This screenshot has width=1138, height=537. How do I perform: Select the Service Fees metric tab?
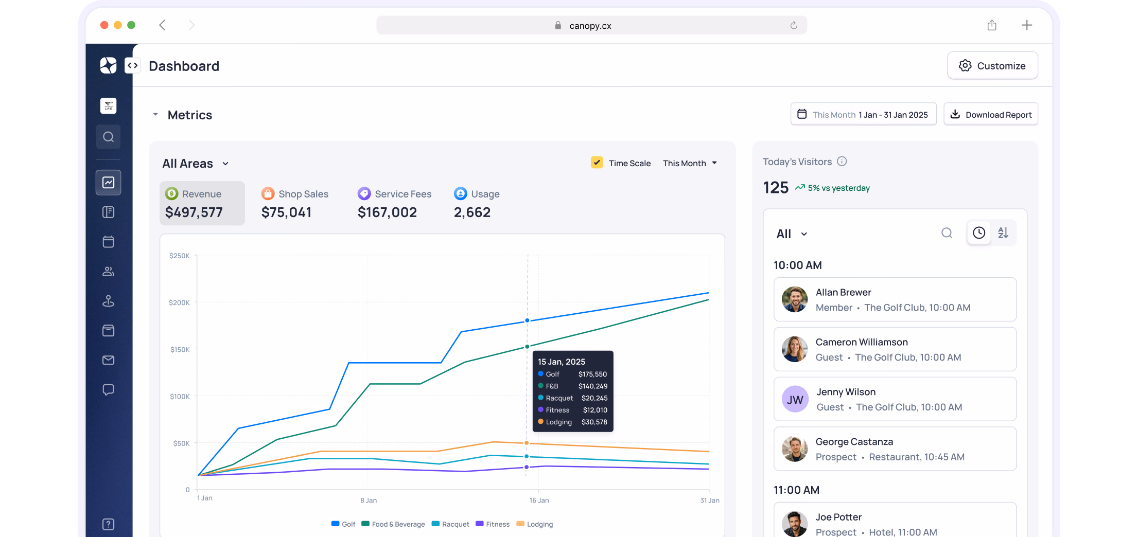point(395,203)
